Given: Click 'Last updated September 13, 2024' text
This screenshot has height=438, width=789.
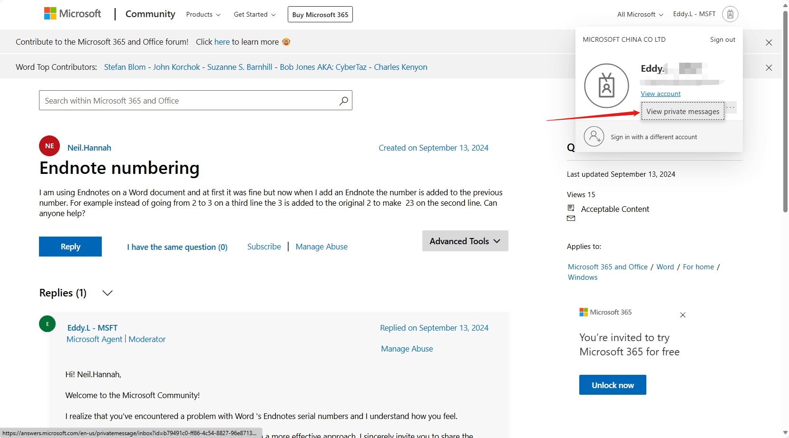Looking at the screenshot, I should 621,174.
